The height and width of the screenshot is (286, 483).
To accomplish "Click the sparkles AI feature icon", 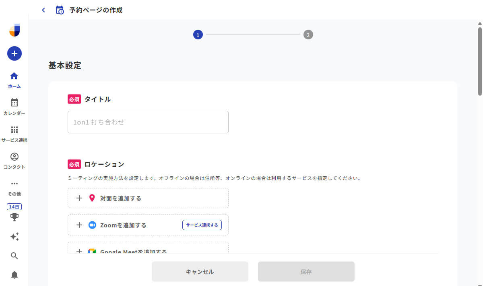I will point(14,237).
